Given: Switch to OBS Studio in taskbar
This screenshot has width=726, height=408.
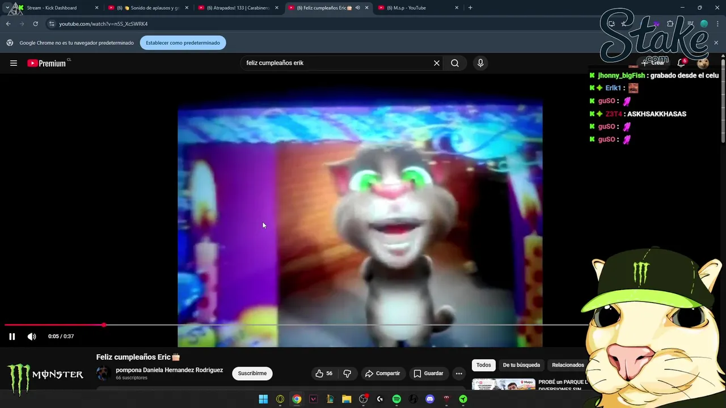Looking at the screenshot, I should pyautogui.click(x=364, y=399).
